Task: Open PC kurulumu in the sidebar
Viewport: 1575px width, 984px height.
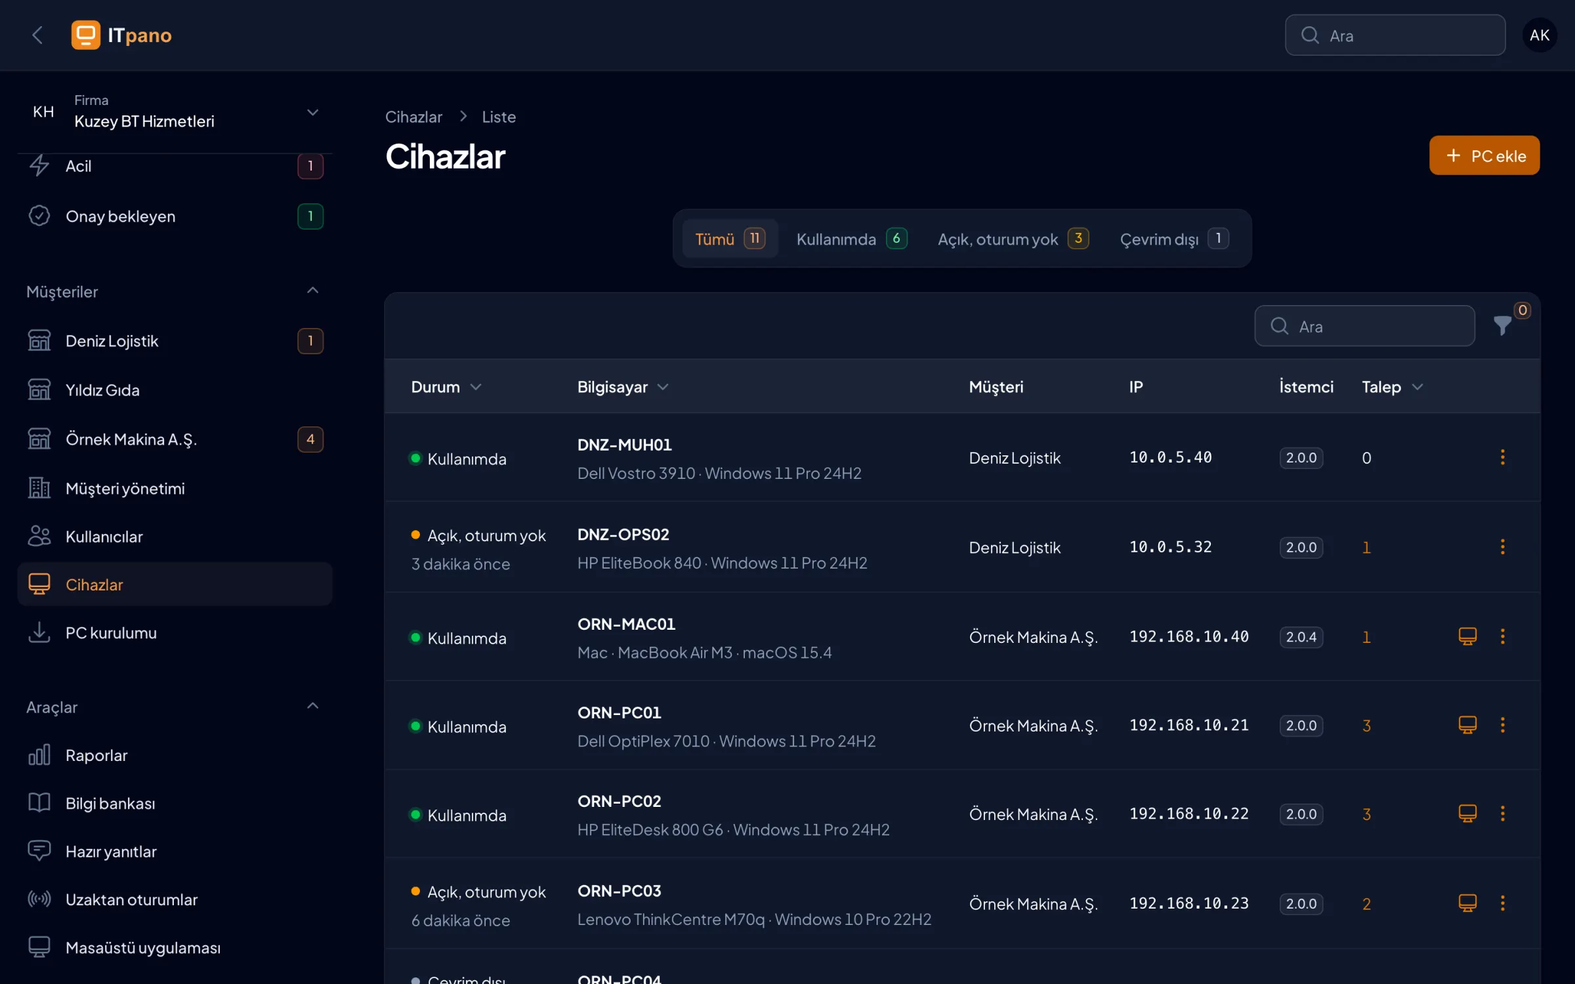Action: (x=175, y=633)
